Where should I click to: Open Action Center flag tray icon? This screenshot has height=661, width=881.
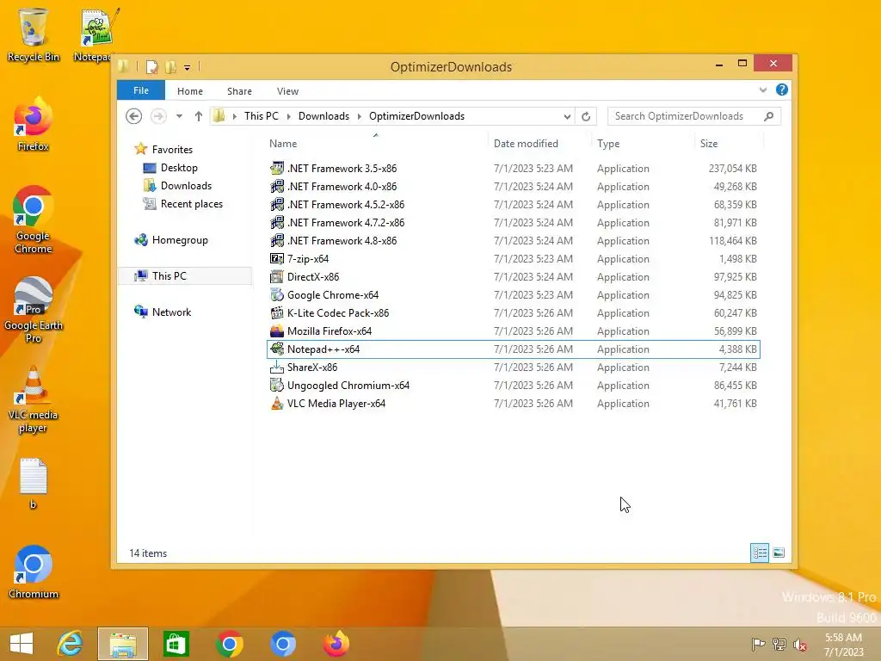(x=758, y=644)
